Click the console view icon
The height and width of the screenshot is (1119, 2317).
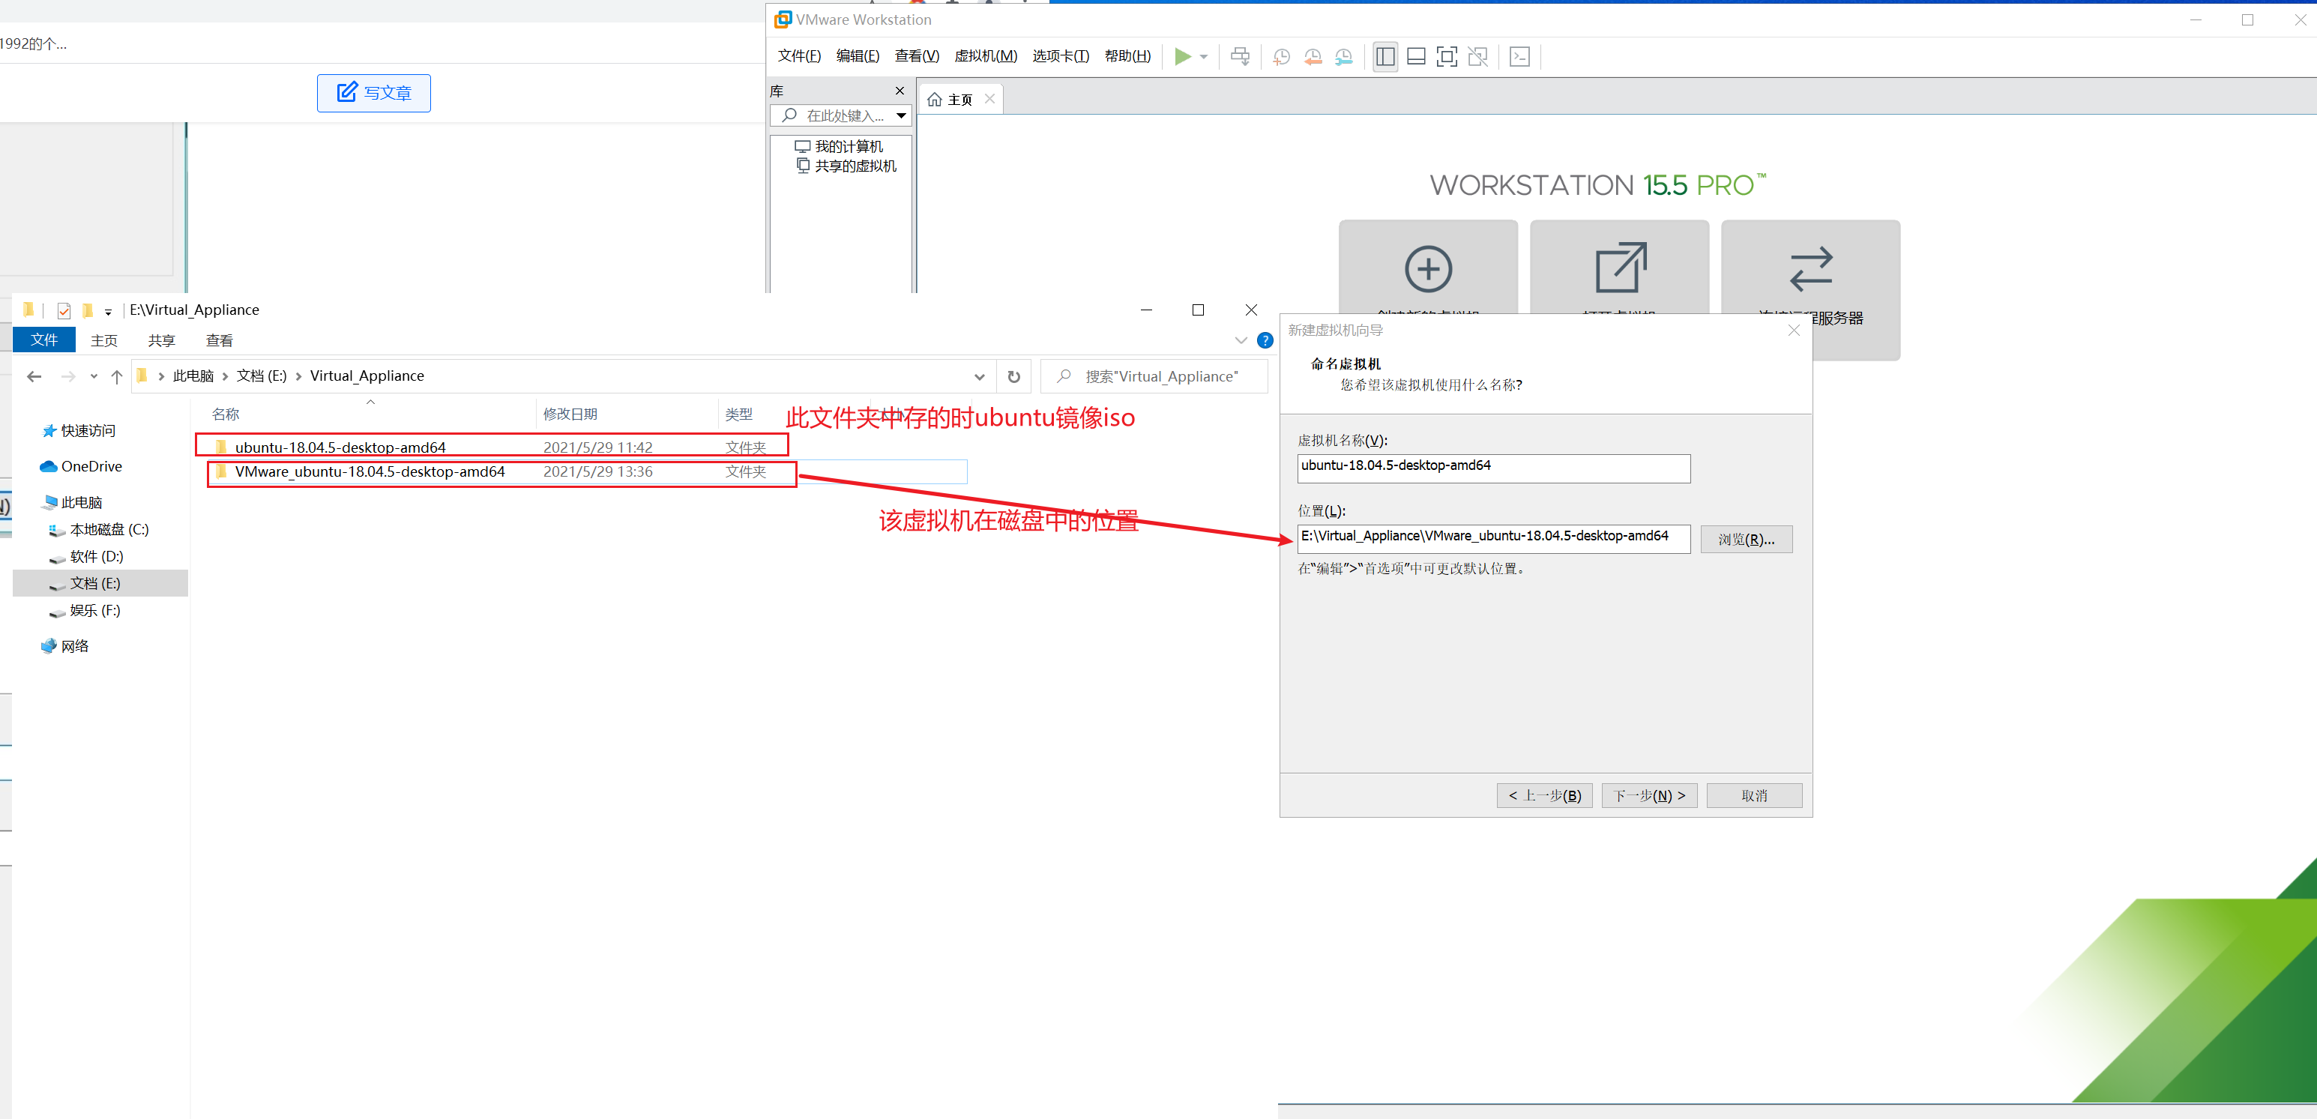tap(1519, 57)
